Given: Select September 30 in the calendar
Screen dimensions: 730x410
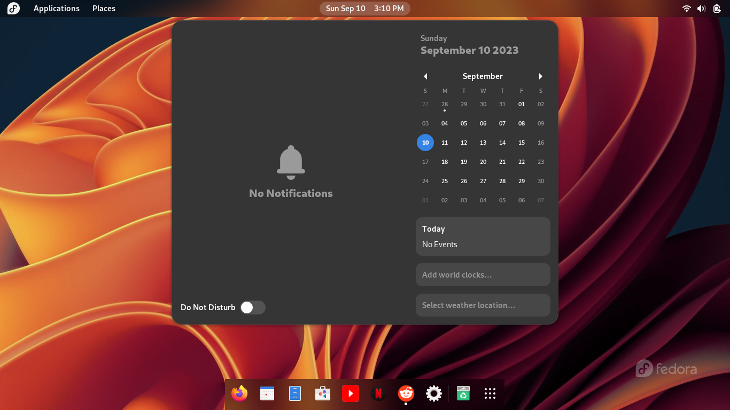Looking at the screenshot, I should (x=541, y=181).
